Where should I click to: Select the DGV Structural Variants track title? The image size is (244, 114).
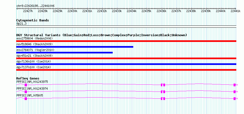(x=102, y=35)
